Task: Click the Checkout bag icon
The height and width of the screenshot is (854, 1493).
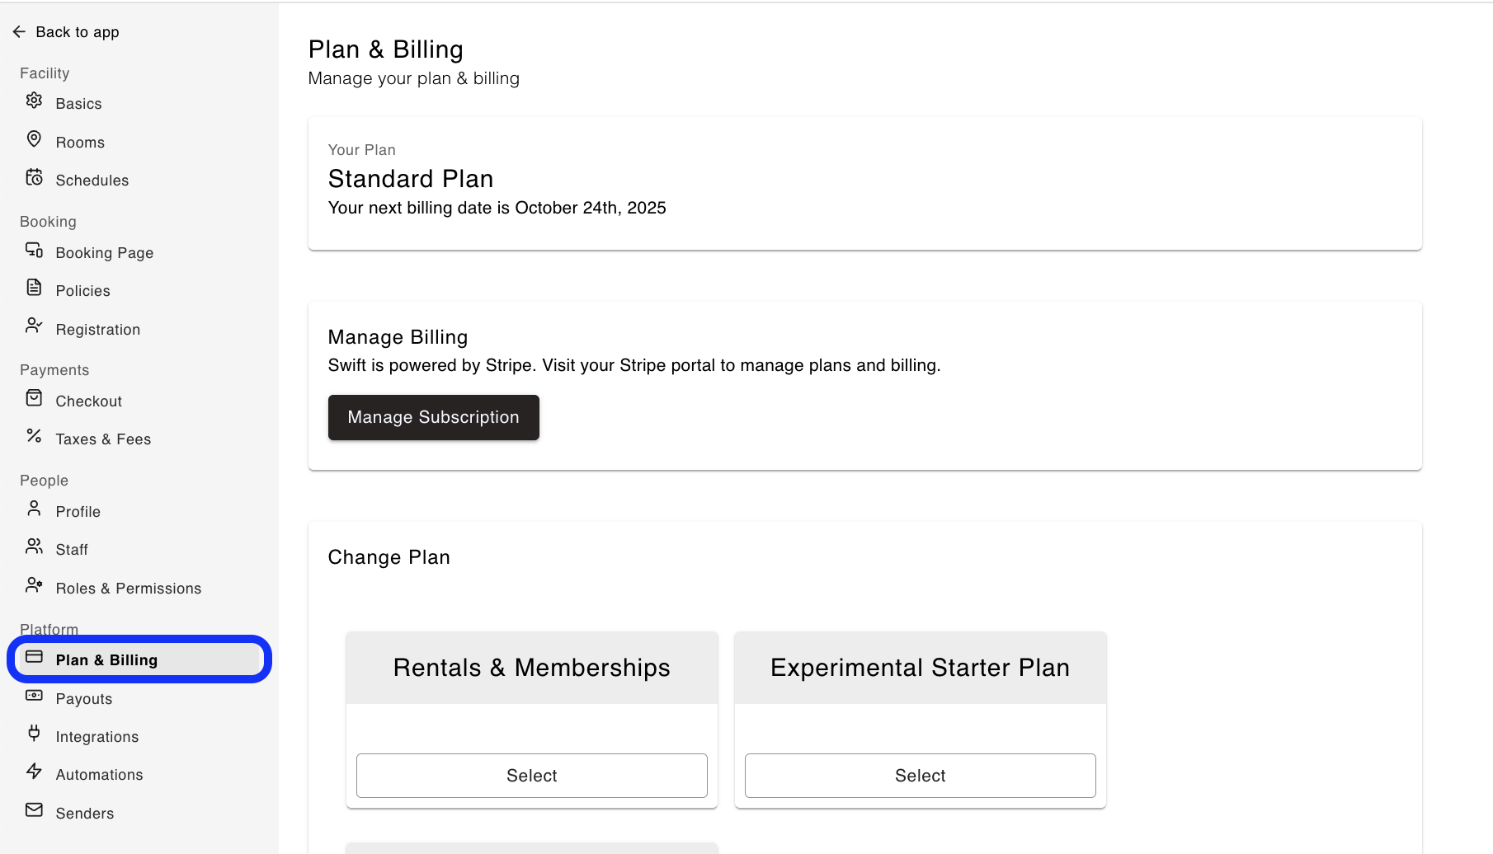Action: [x=34, y=398]
